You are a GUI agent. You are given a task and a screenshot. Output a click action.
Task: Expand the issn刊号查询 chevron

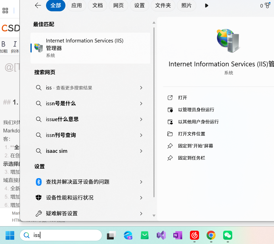[141, 135]
